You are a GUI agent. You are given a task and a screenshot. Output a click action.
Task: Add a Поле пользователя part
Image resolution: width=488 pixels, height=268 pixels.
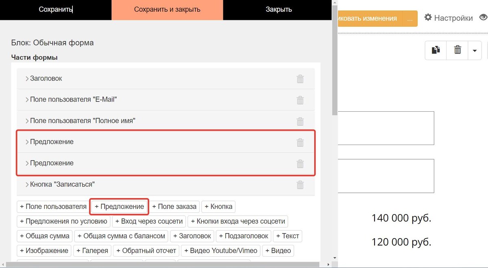(53, 207)
